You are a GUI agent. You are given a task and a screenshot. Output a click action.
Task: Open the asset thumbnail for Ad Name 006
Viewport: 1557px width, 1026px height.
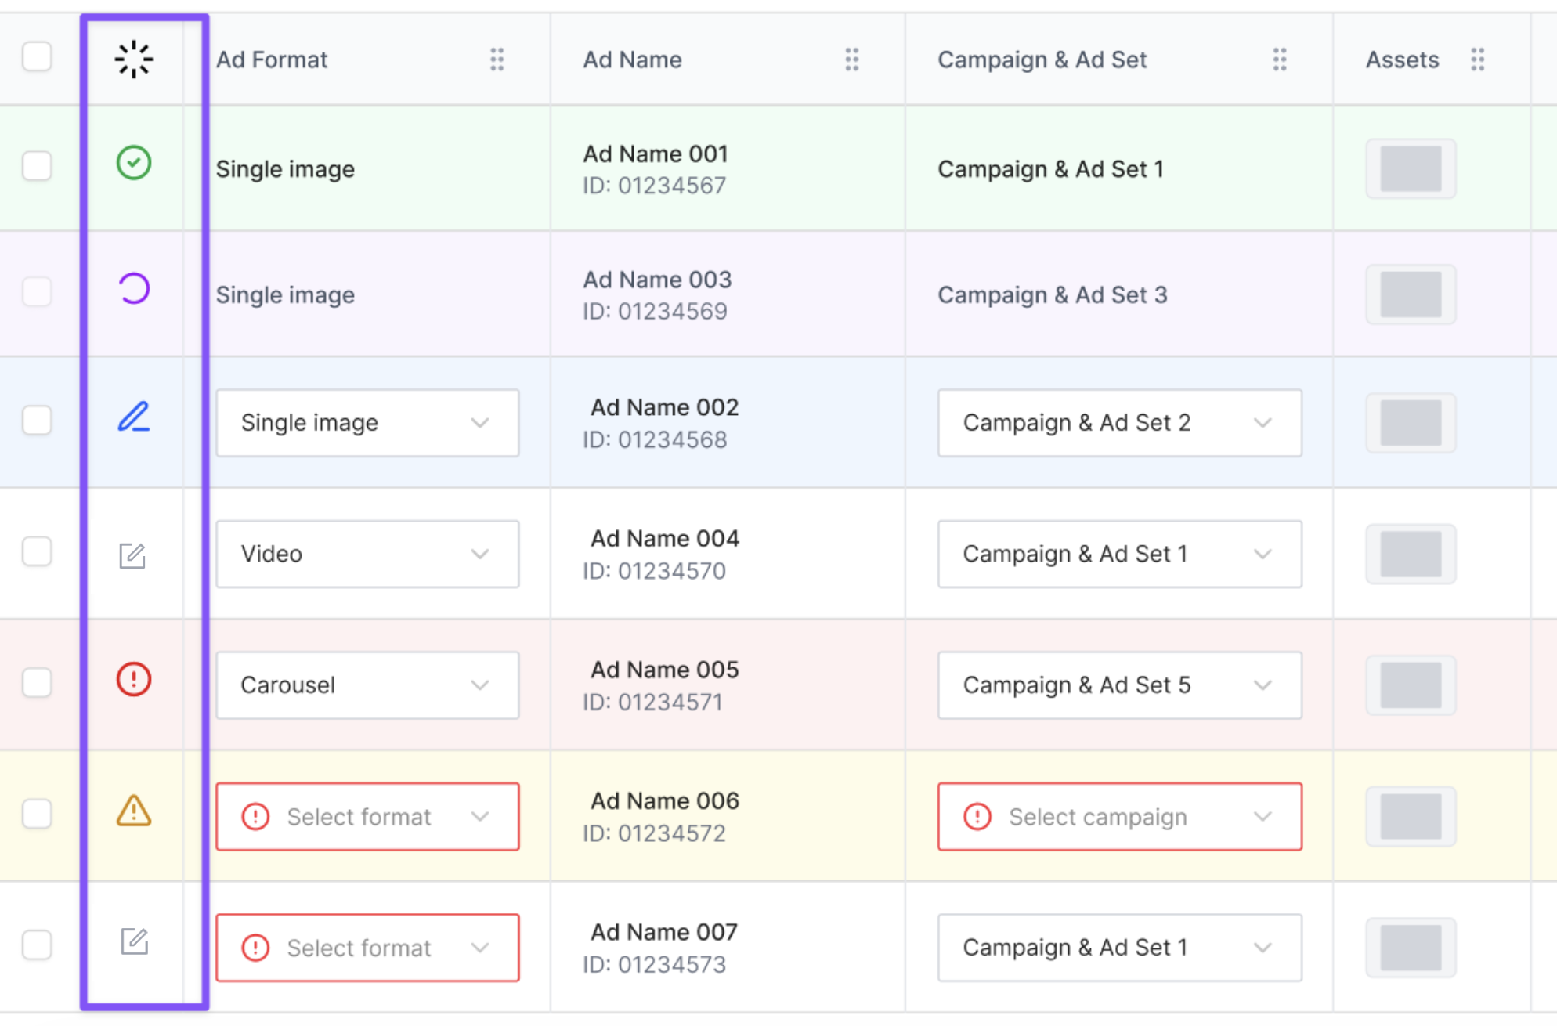click(1411, 816)
